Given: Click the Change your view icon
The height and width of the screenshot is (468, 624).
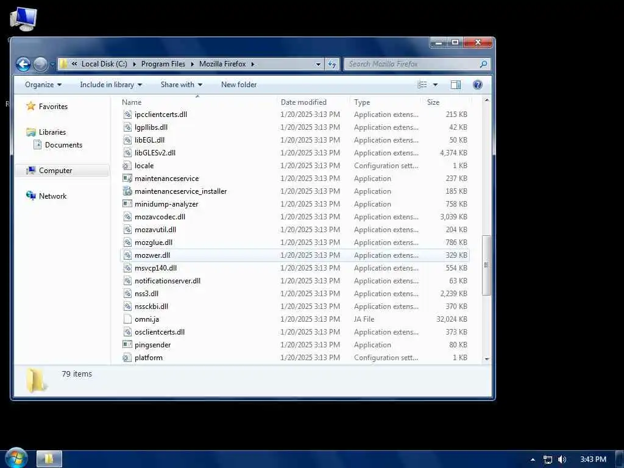Looking at the screenshot, I should (422, 84).
